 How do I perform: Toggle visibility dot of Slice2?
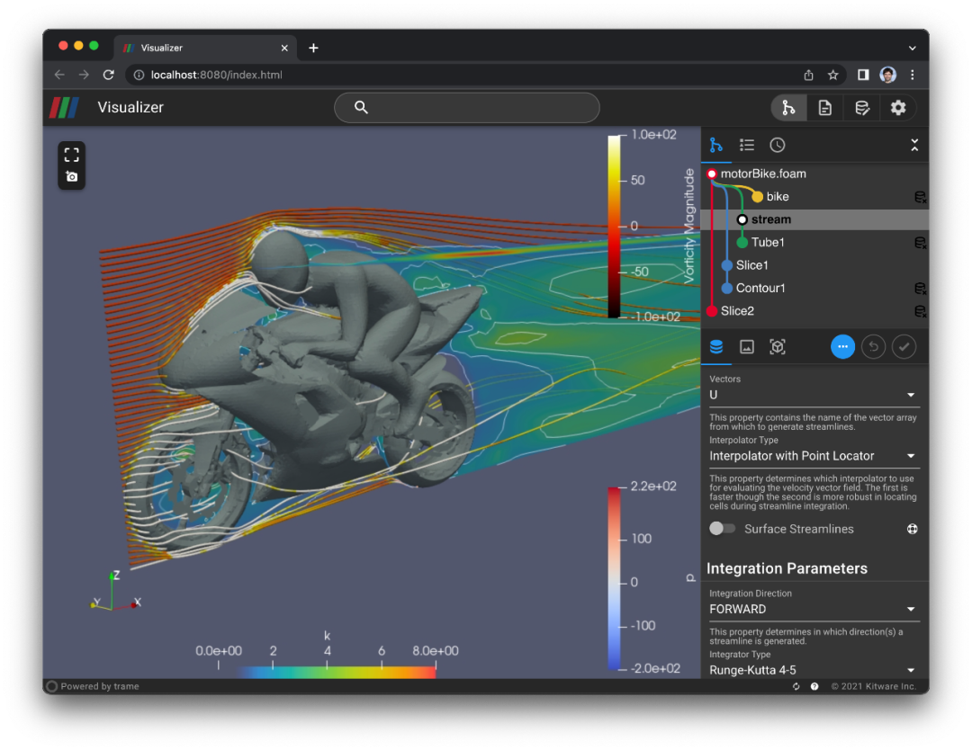click(x=712, y=311)
